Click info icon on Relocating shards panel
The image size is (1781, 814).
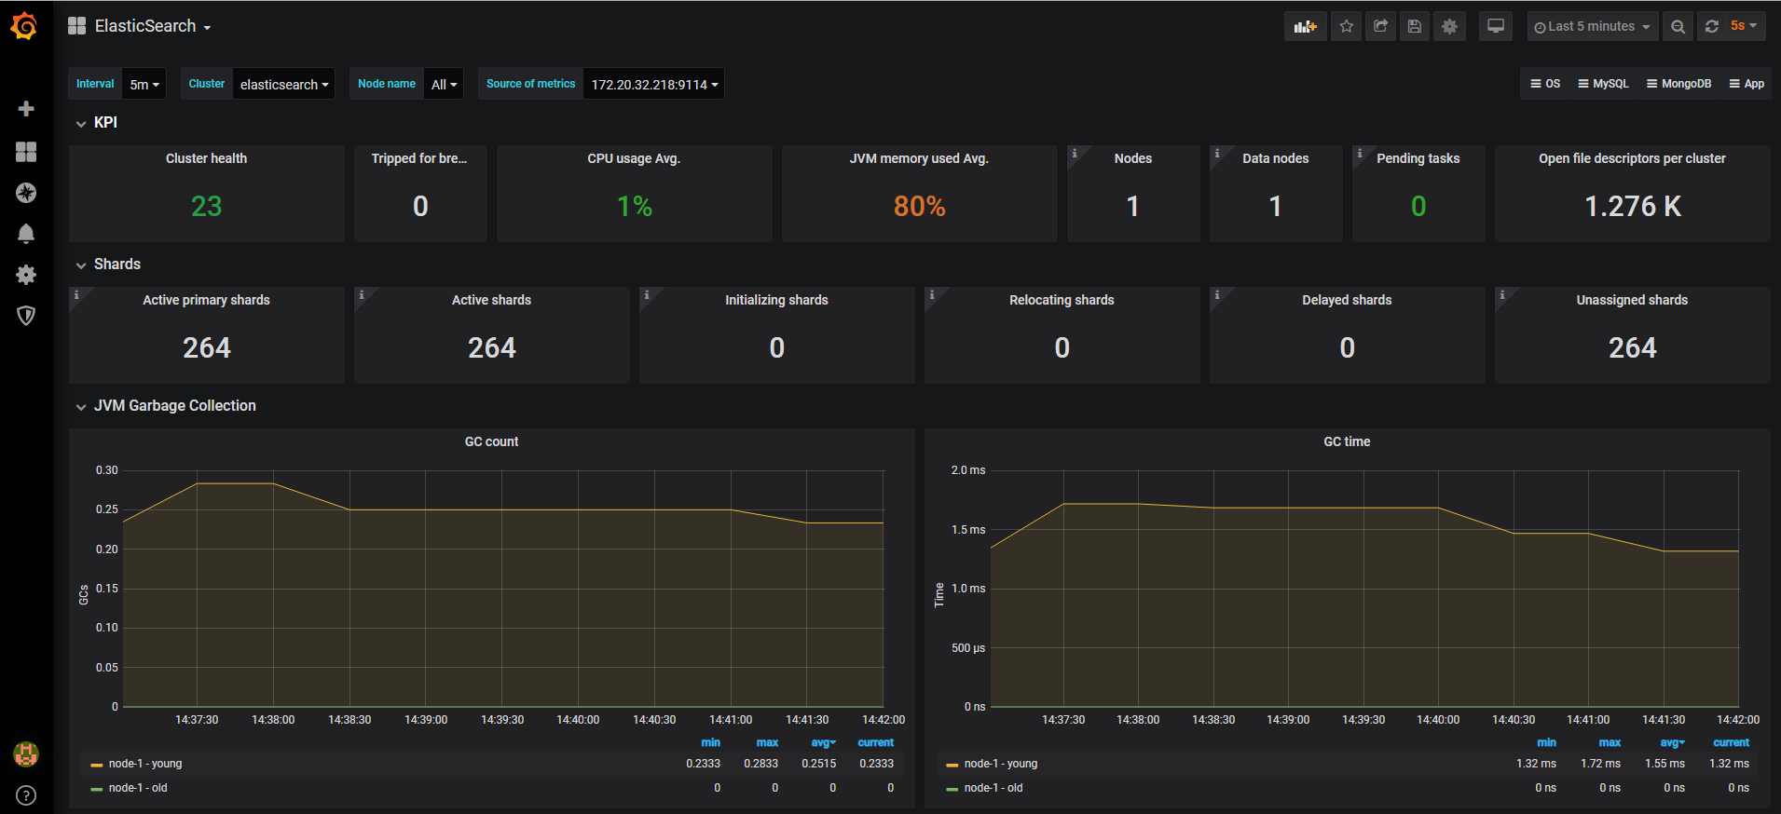coord(932,294)
